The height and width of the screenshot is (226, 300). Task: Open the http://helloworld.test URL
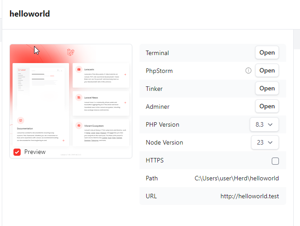pyautogui.click(x=250, y=196)
